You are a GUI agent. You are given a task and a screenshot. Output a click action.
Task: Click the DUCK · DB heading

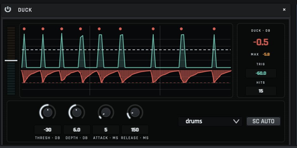point(261,30)
